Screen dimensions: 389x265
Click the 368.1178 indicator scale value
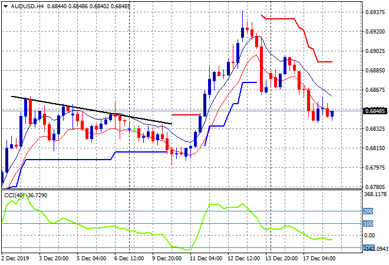tap(375, 194)
